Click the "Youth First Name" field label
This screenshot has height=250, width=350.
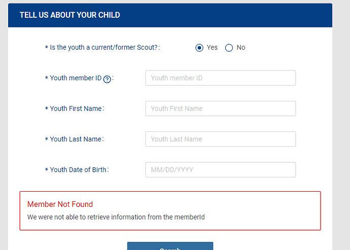[76, 109]
